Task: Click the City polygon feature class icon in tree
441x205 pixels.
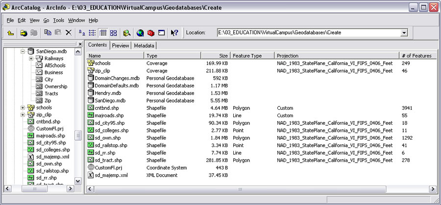Action: pos(39,80)
